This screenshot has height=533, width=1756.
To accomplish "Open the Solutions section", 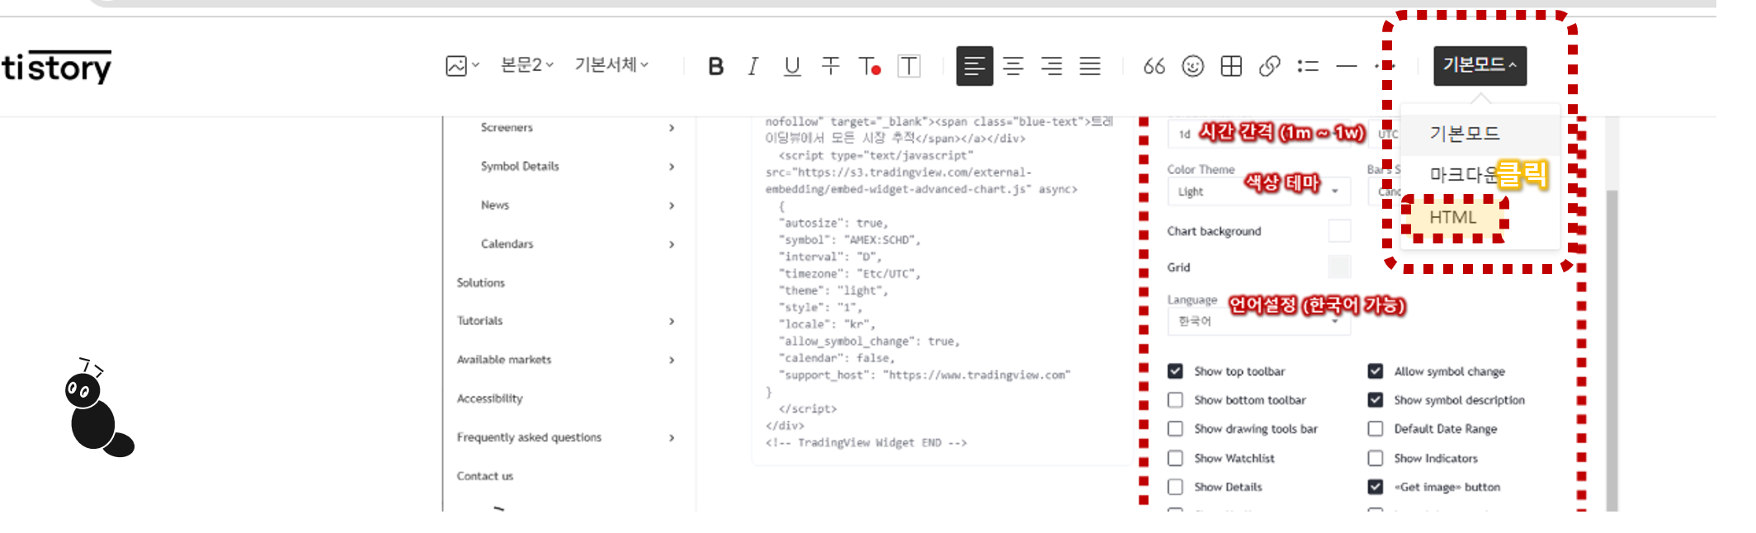I will tap(481, 283).
